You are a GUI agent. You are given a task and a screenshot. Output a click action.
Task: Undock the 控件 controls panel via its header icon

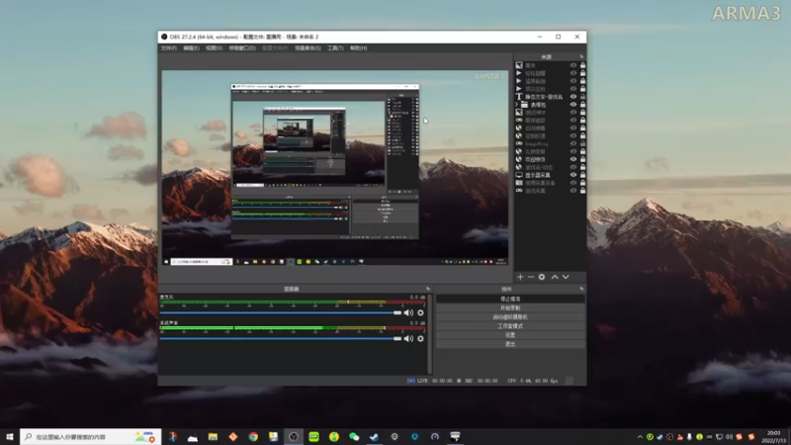coord(581,289)
